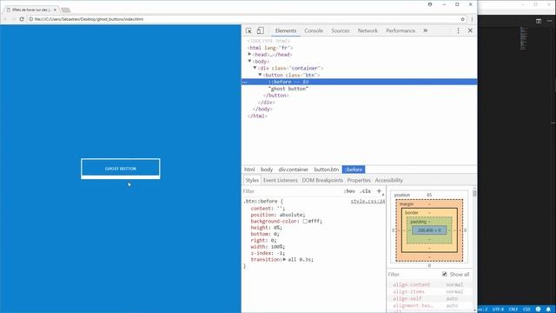Open the Accessibility sub-tab
The height and width of the screenshot is (313, 556).
[x=389, y=180]
